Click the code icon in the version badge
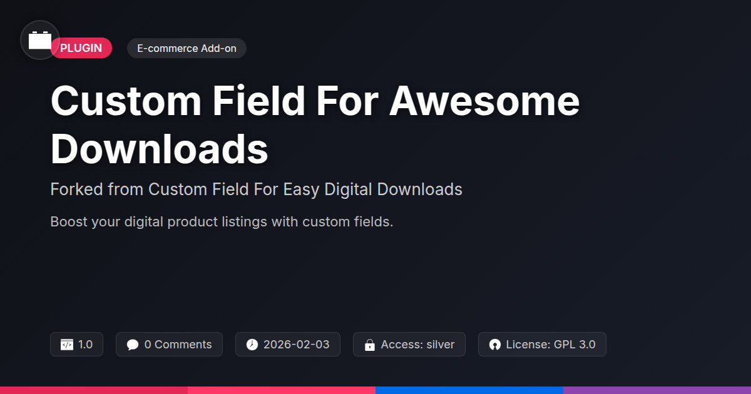Viewport: 751px width, 394px height. pyautogui.click(x=67, y=345)
